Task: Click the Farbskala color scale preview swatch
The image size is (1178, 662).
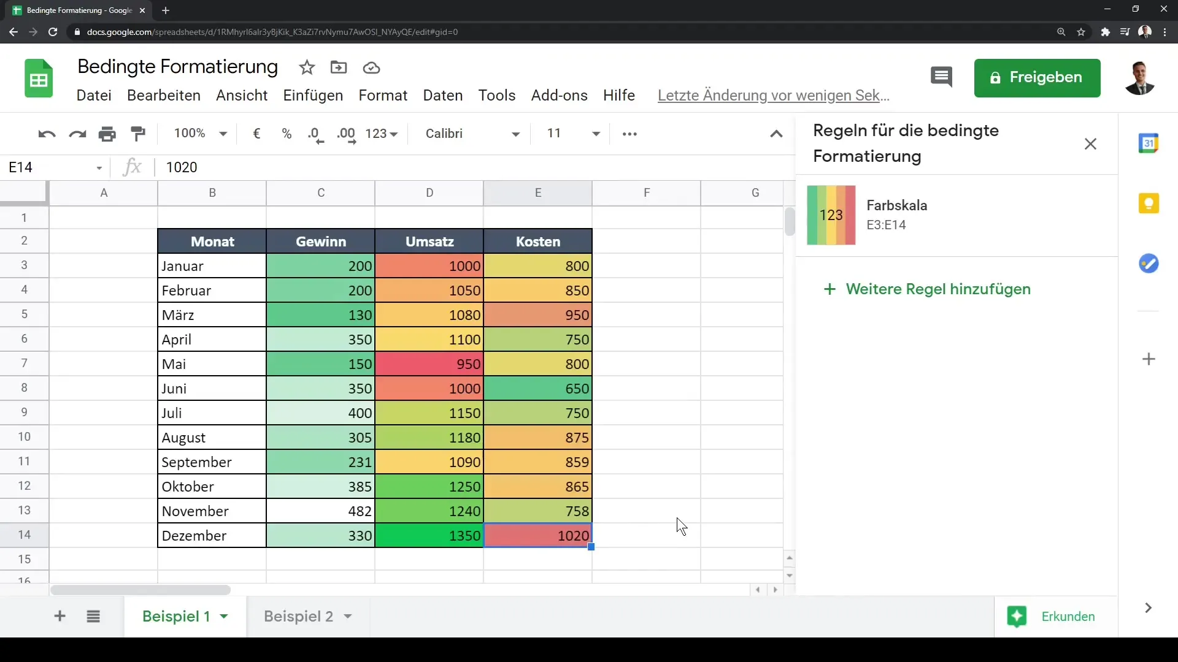Action: point(831,215)
